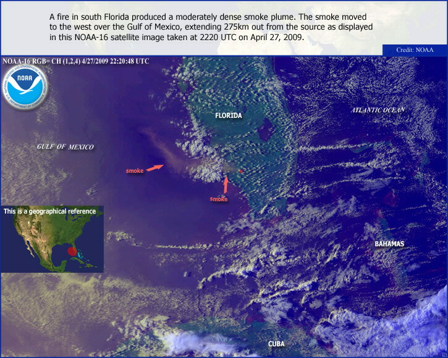Viewport: 448px width, 358px height.
Task: Click the 'This is a geographical reference' caption
Action: click(x=50, y=211)
